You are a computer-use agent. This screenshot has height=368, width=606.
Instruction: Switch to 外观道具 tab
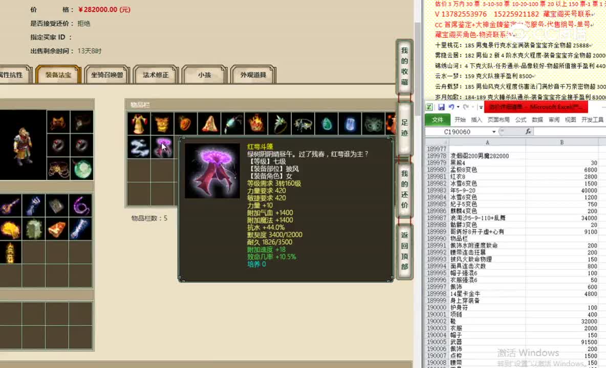pyautogui.click(x=253, y=75)
